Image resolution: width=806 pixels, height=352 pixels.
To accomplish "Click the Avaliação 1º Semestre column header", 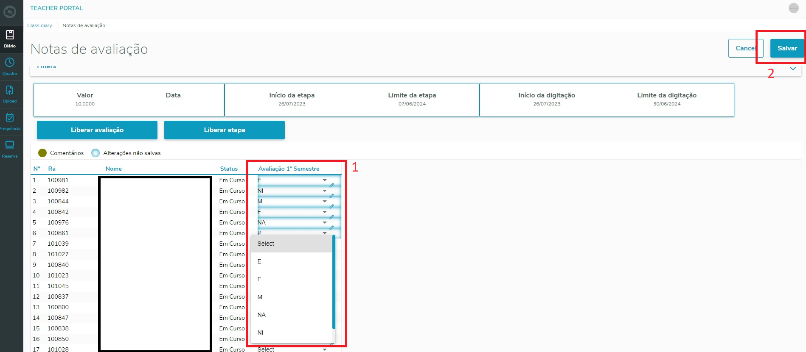I will 289,169.
